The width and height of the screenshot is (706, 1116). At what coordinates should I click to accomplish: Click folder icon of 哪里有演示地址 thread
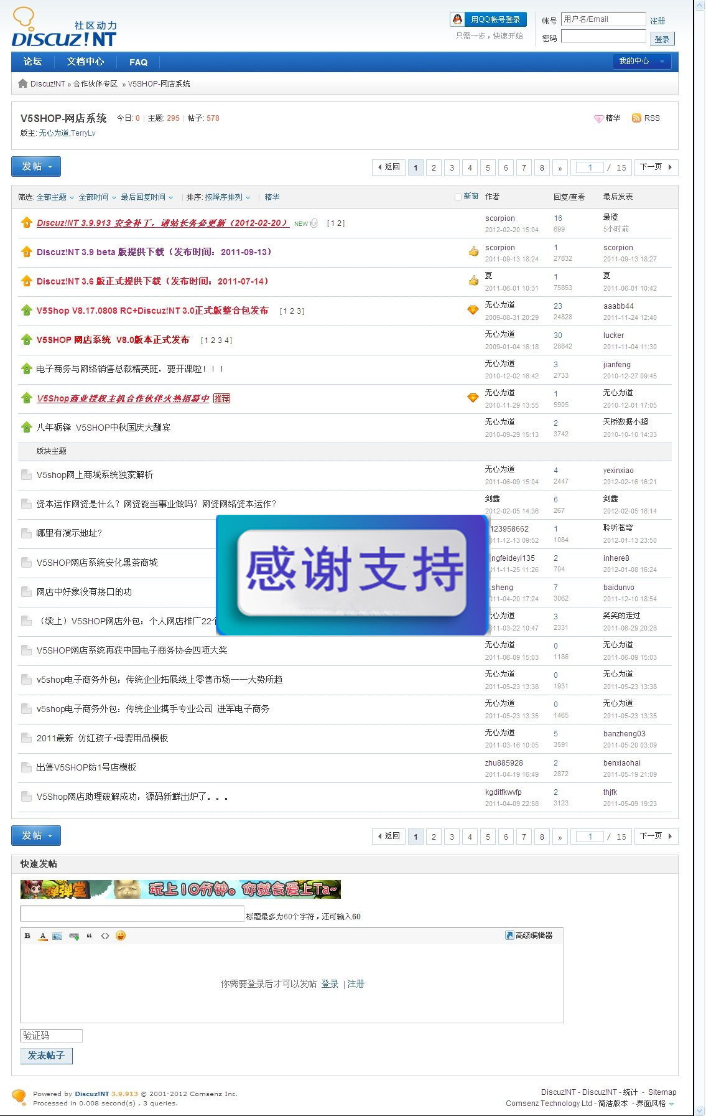coord(26,533)
